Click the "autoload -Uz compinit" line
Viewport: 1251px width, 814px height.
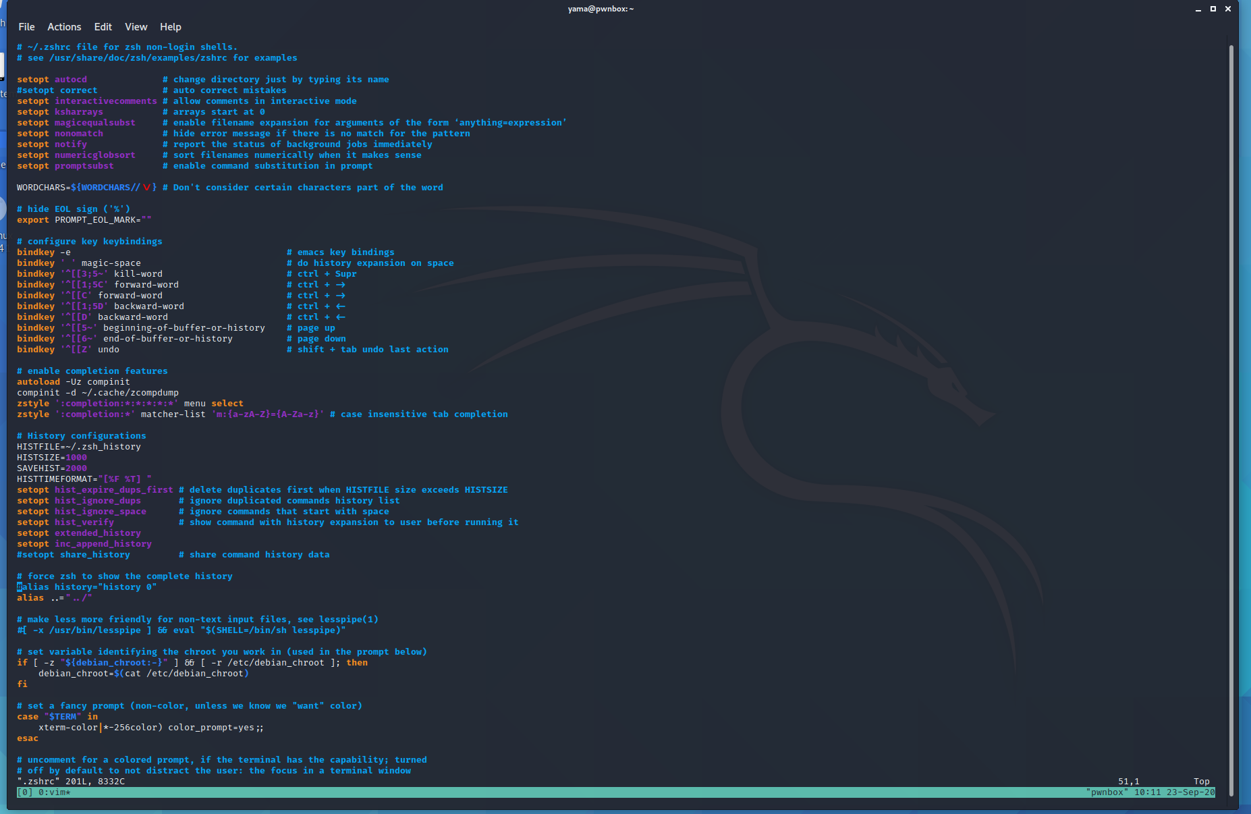74,382
